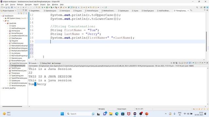This screenshot has height=117, width=209.
Task: Switch to the Coverage tab
Action: pyautogui.click(x=56, y=63)
